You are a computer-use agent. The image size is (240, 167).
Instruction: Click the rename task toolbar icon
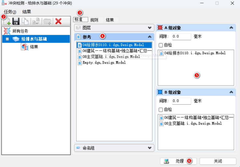click(36, 21)
